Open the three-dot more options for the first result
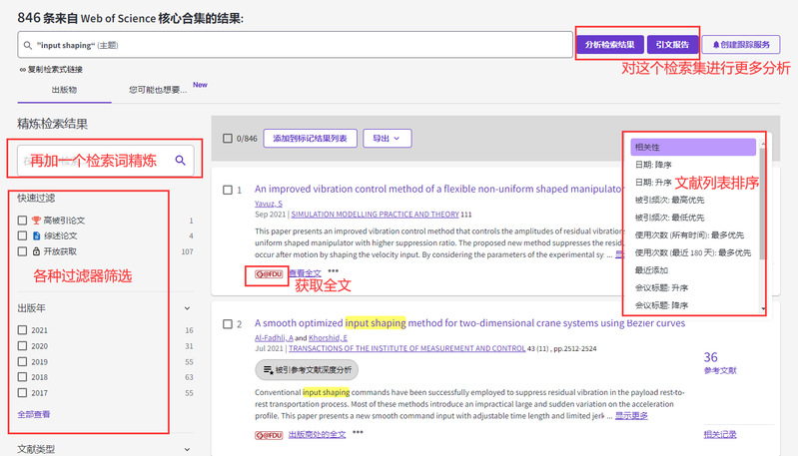 [x=333, y=271]
